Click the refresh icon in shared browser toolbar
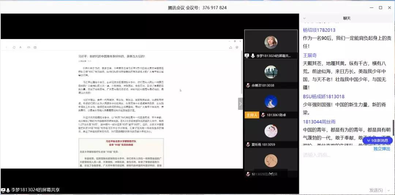The height and width of the screenshot is (195, 395). click(14, 47)
